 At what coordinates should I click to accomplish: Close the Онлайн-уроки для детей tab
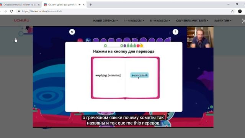click(83, 5)
